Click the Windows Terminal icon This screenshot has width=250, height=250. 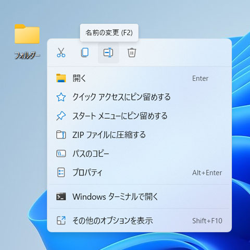coord(61,197)
